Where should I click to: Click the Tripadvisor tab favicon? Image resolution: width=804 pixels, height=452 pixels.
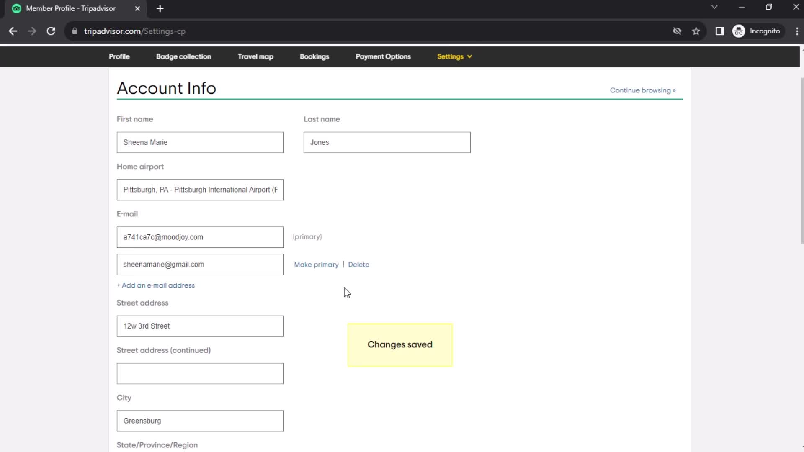pyautogui.click(x=17, y=8)
